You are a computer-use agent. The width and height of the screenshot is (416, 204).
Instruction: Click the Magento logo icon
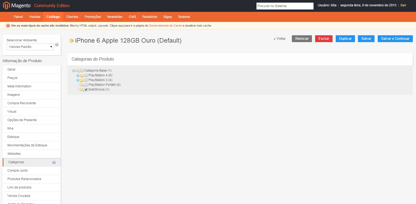(x=6, y=6)
